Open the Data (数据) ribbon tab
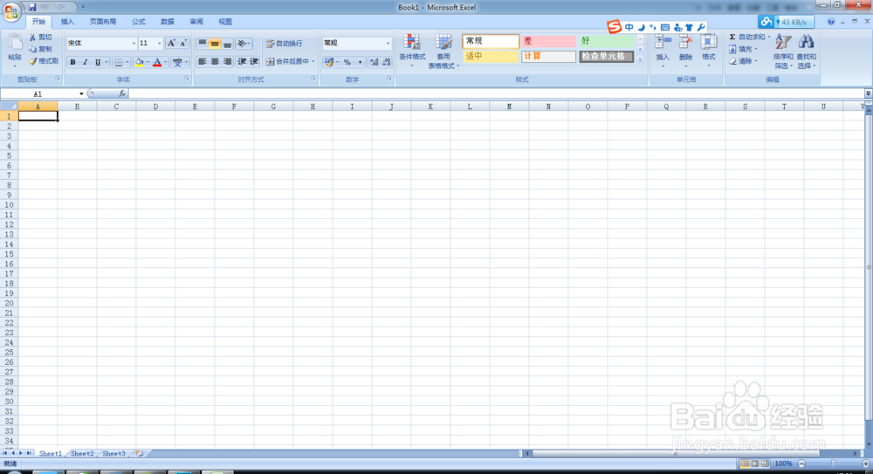Image resolution: width=873 pixels, height=474 pixels. [x=168, y=22]
